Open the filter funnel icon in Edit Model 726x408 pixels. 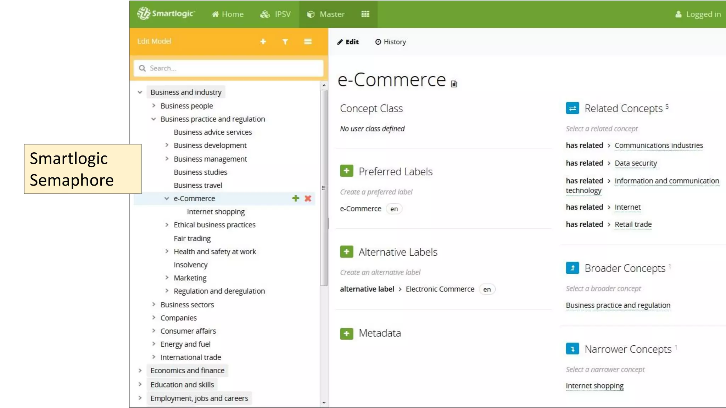coord(285,42)
